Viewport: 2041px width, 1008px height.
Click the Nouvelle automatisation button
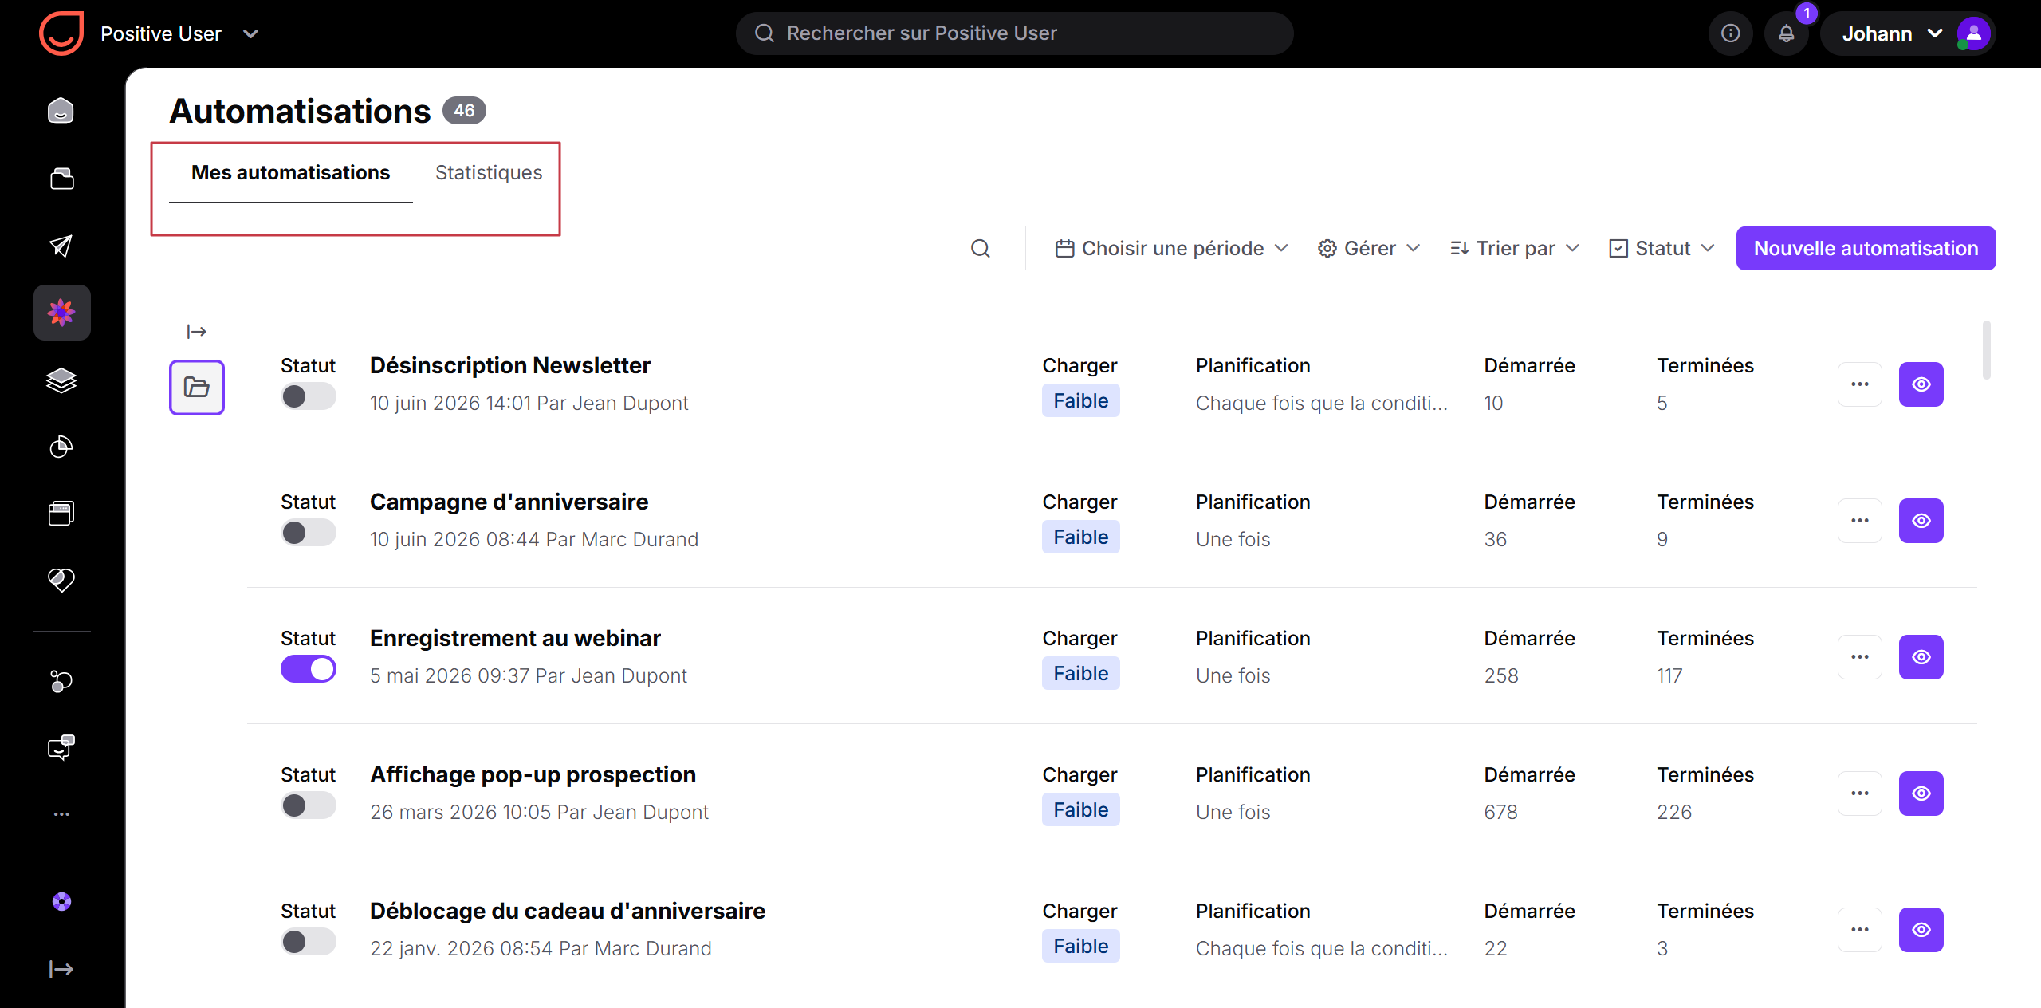tap(1866, 249)
